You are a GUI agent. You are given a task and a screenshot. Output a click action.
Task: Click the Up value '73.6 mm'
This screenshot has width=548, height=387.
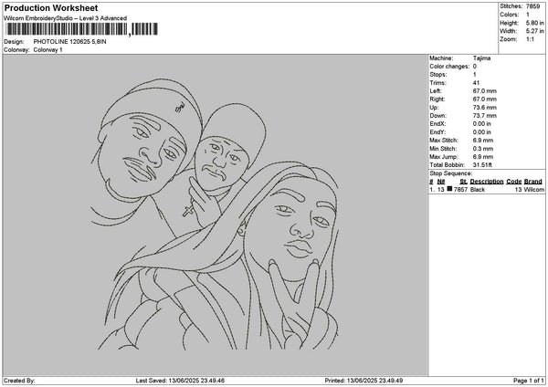coord(484,108)
